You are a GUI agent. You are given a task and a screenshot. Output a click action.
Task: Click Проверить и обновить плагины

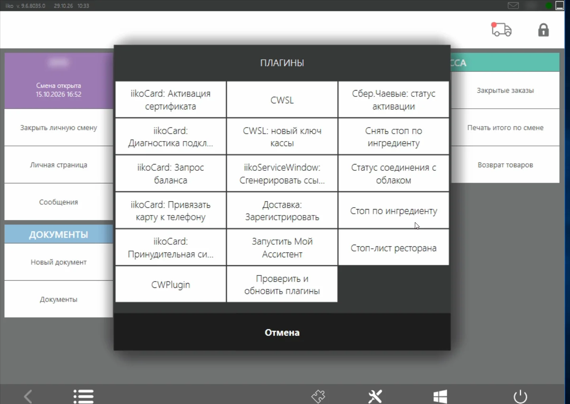282,285
